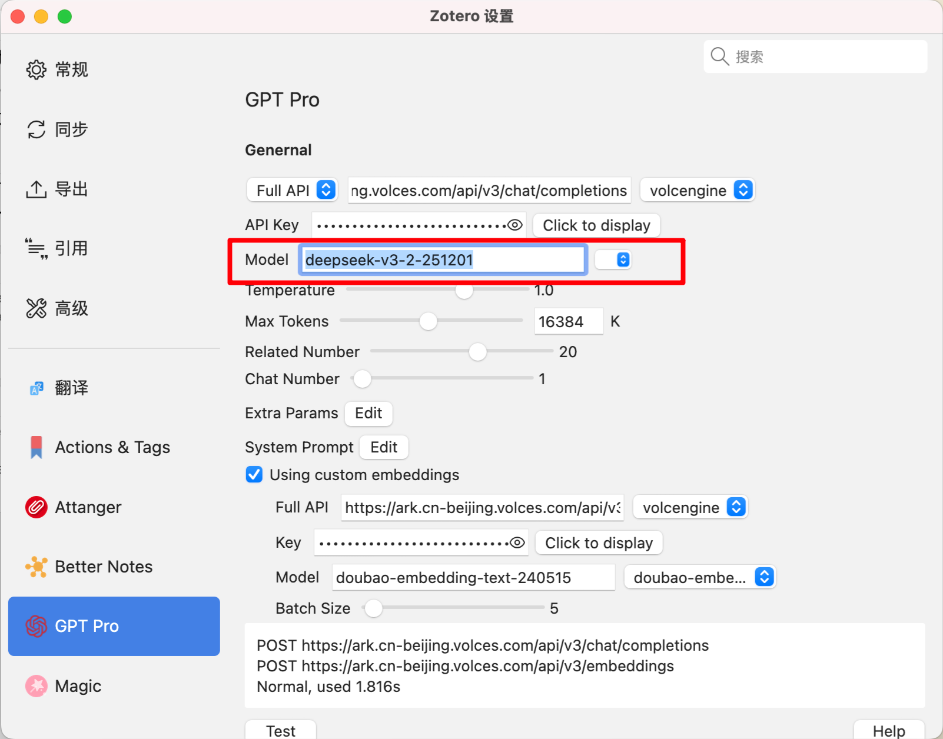Click the General (常规) gear icon
Image resolution: width=943 pixels, height=739 pixels.
pos(36,69)
